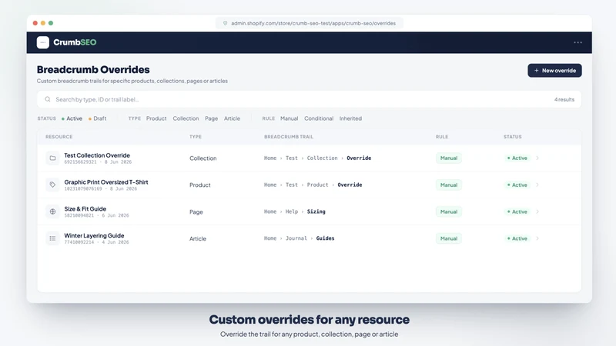
Task: Click 'Page' type cell in Size & Fit row
Action: click(196, 212)
